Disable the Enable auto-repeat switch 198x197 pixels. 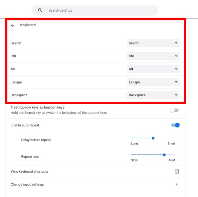(x=175, y=125)
